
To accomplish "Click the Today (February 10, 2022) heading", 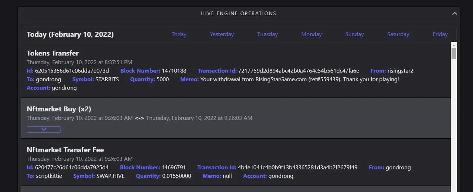I will tap(70, 34).
